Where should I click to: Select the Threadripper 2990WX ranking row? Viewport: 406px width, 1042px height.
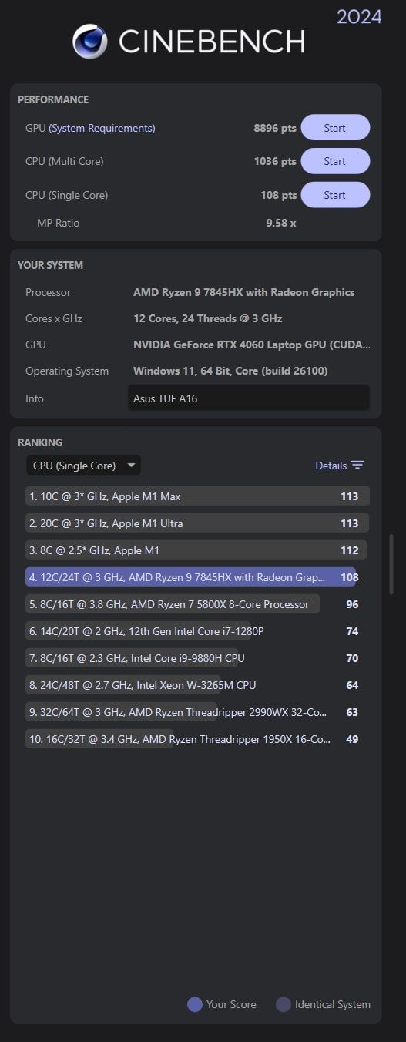(197, 712)
